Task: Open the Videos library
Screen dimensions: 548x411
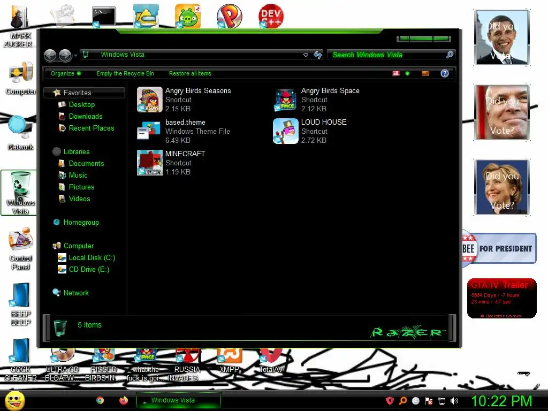Action: (74, 199)
